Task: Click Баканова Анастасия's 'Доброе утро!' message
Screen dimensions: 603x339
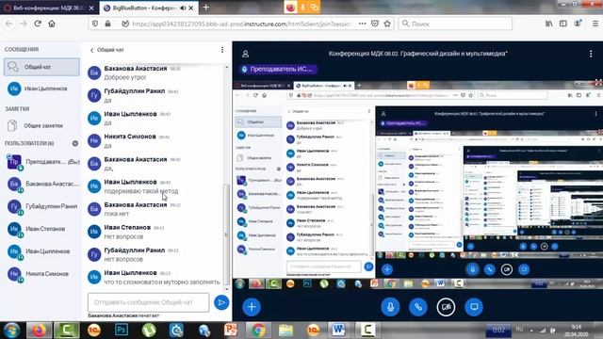Action: [x=125, y=77]
